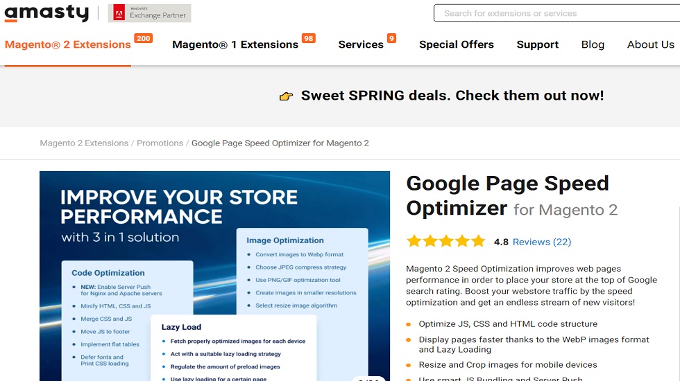Click the five-star rating icons
680x381 pixels.
click(x=445, y=241)
